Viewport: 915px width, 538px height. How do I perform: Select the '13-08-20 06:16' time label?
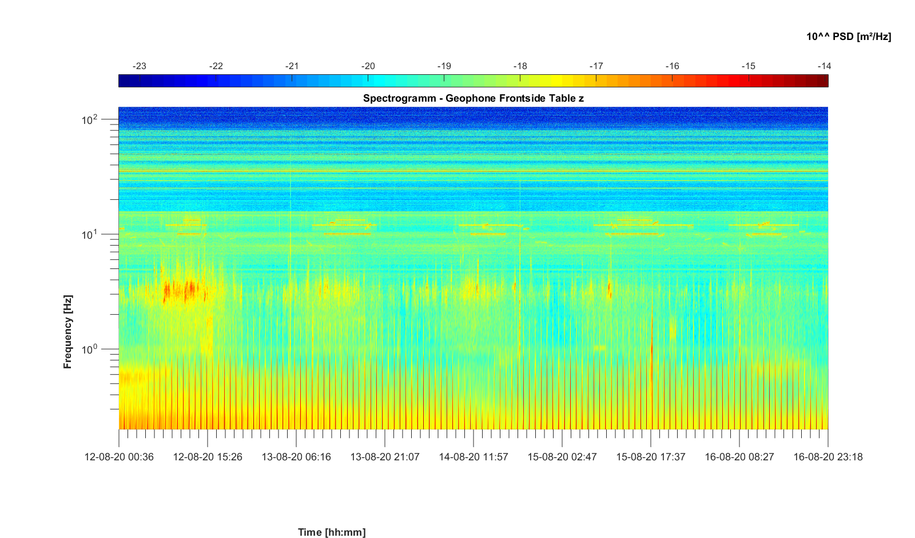tap(296, 457)
